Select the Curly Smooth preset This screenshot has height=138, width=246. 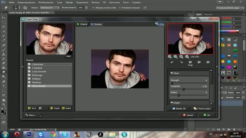pyautogui.click(x=49, y=72)
